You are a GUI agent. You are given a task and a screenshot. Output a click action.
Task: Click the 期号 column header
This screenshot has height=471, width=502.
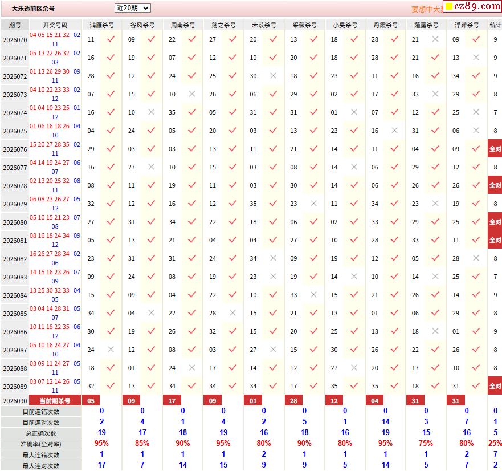[15, 25]
